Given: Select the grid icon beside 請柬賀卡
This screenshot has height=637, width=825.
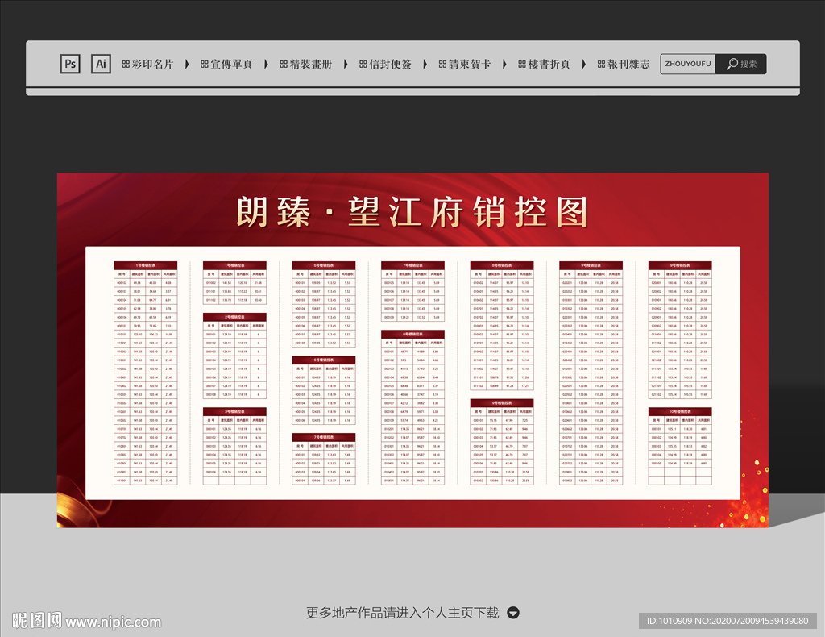Looking at the screenshot, I should (442, 64).
